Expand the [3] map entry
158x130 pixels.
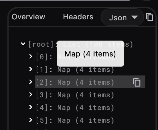pos(31,94)
